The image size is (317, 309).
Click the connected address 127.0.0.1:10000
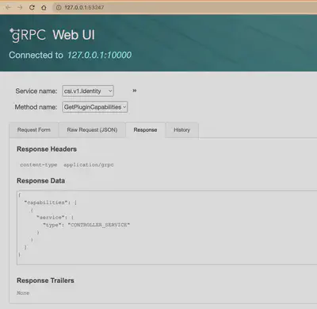coord(99,55)
